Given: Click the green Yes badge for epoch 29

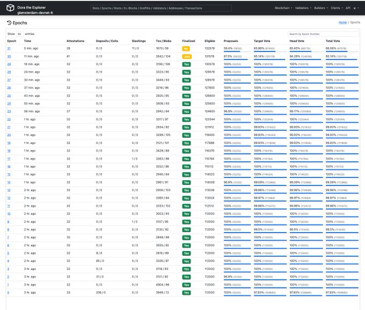Looking at the screenshot, I should (x=186, y=64).
